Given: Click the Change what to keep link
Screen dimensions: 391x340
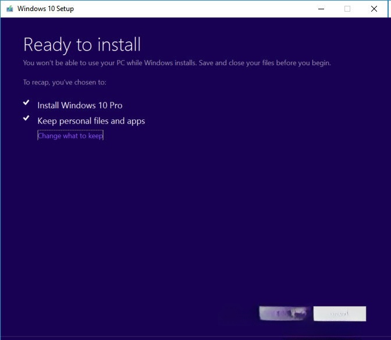Looking at the screenshot, I should coord(70,136).
